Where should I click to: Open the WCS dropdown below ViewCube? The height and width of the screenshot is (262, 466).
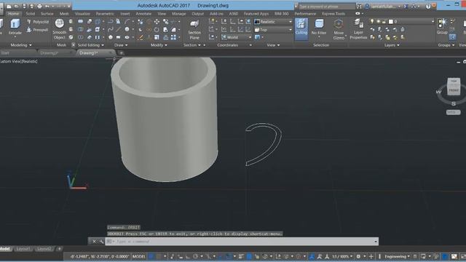[x=453, y=112]
